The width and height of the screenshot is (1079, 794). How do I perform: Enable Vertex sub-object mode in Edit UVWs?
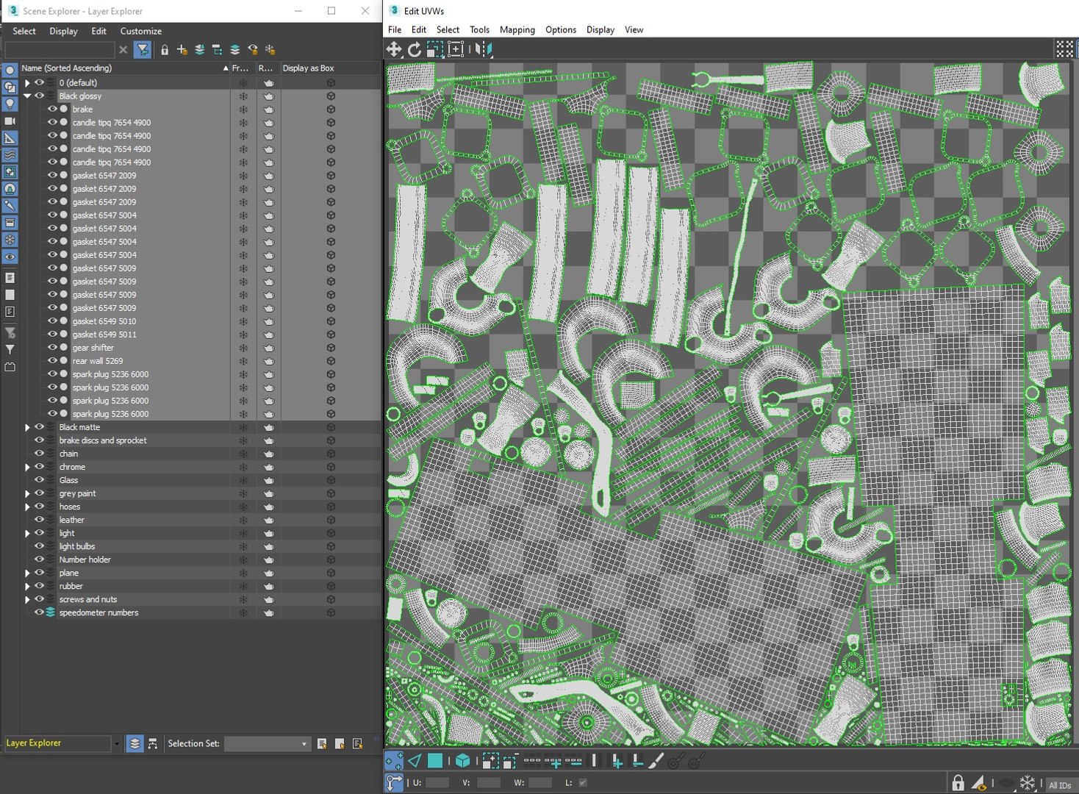pos(393,761)
